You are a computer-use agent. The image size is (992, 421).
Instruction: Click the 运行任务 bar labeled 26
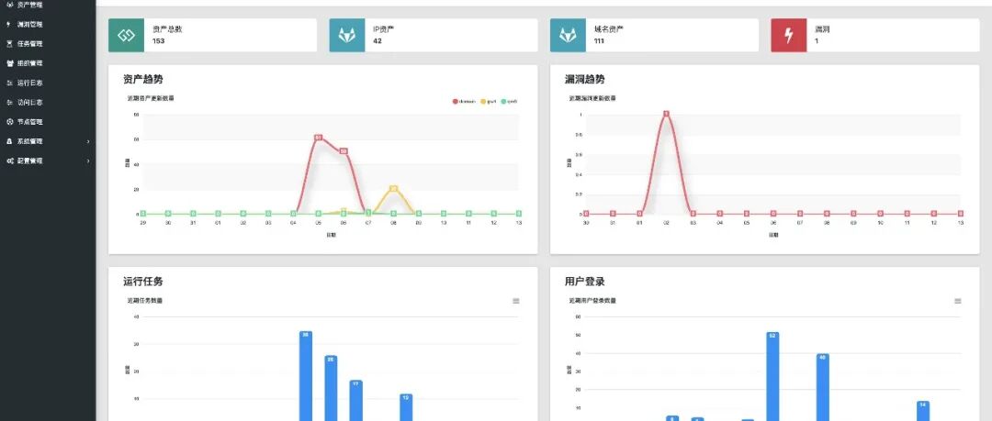pyautogui.click(x=331, y=388)
